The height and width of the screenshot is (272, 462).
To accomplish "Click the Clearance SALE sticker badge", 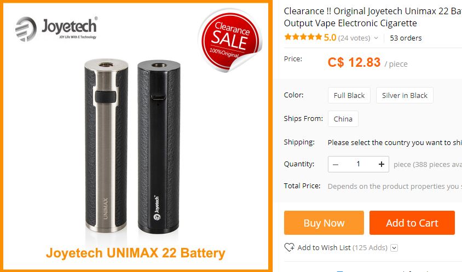I will (230, 40).
